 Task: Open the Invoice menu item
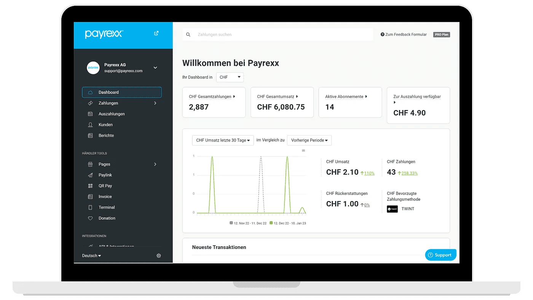click(x=122, y=197)
